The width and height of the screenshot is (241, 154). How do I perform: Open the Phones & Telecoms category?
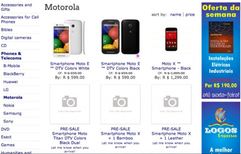[x=11, y=56]
